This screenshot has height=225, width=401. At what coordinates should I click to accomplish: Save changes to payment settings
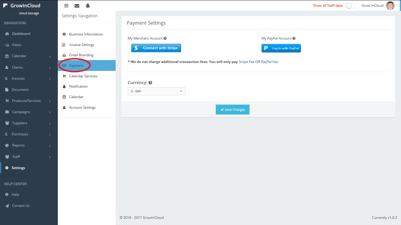point(232,110)
